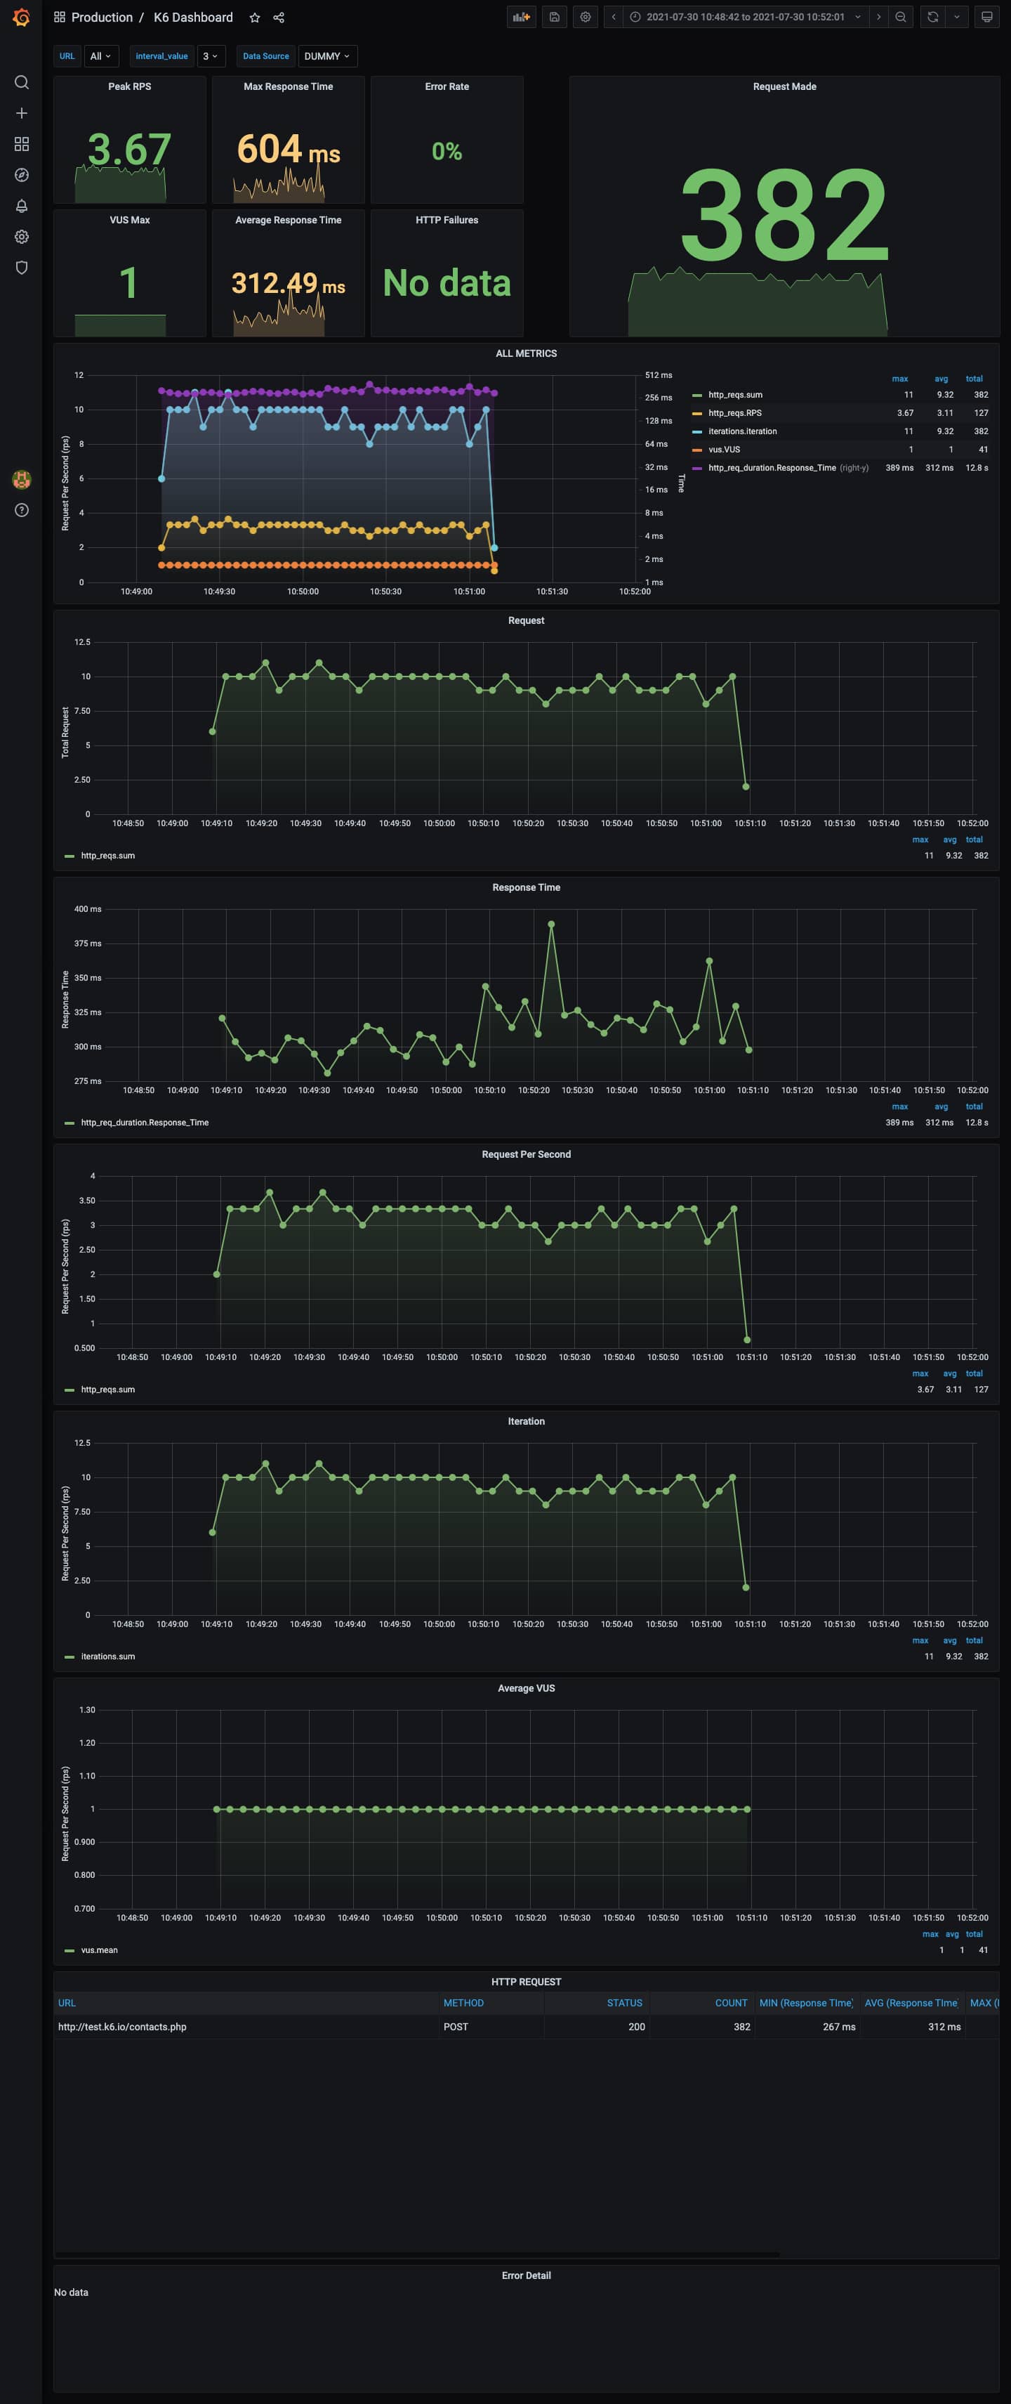The width and height of the screenshot is (1011, 2404).
Task: Open the sidebar Create plus icon
Action: pos(22,113)
